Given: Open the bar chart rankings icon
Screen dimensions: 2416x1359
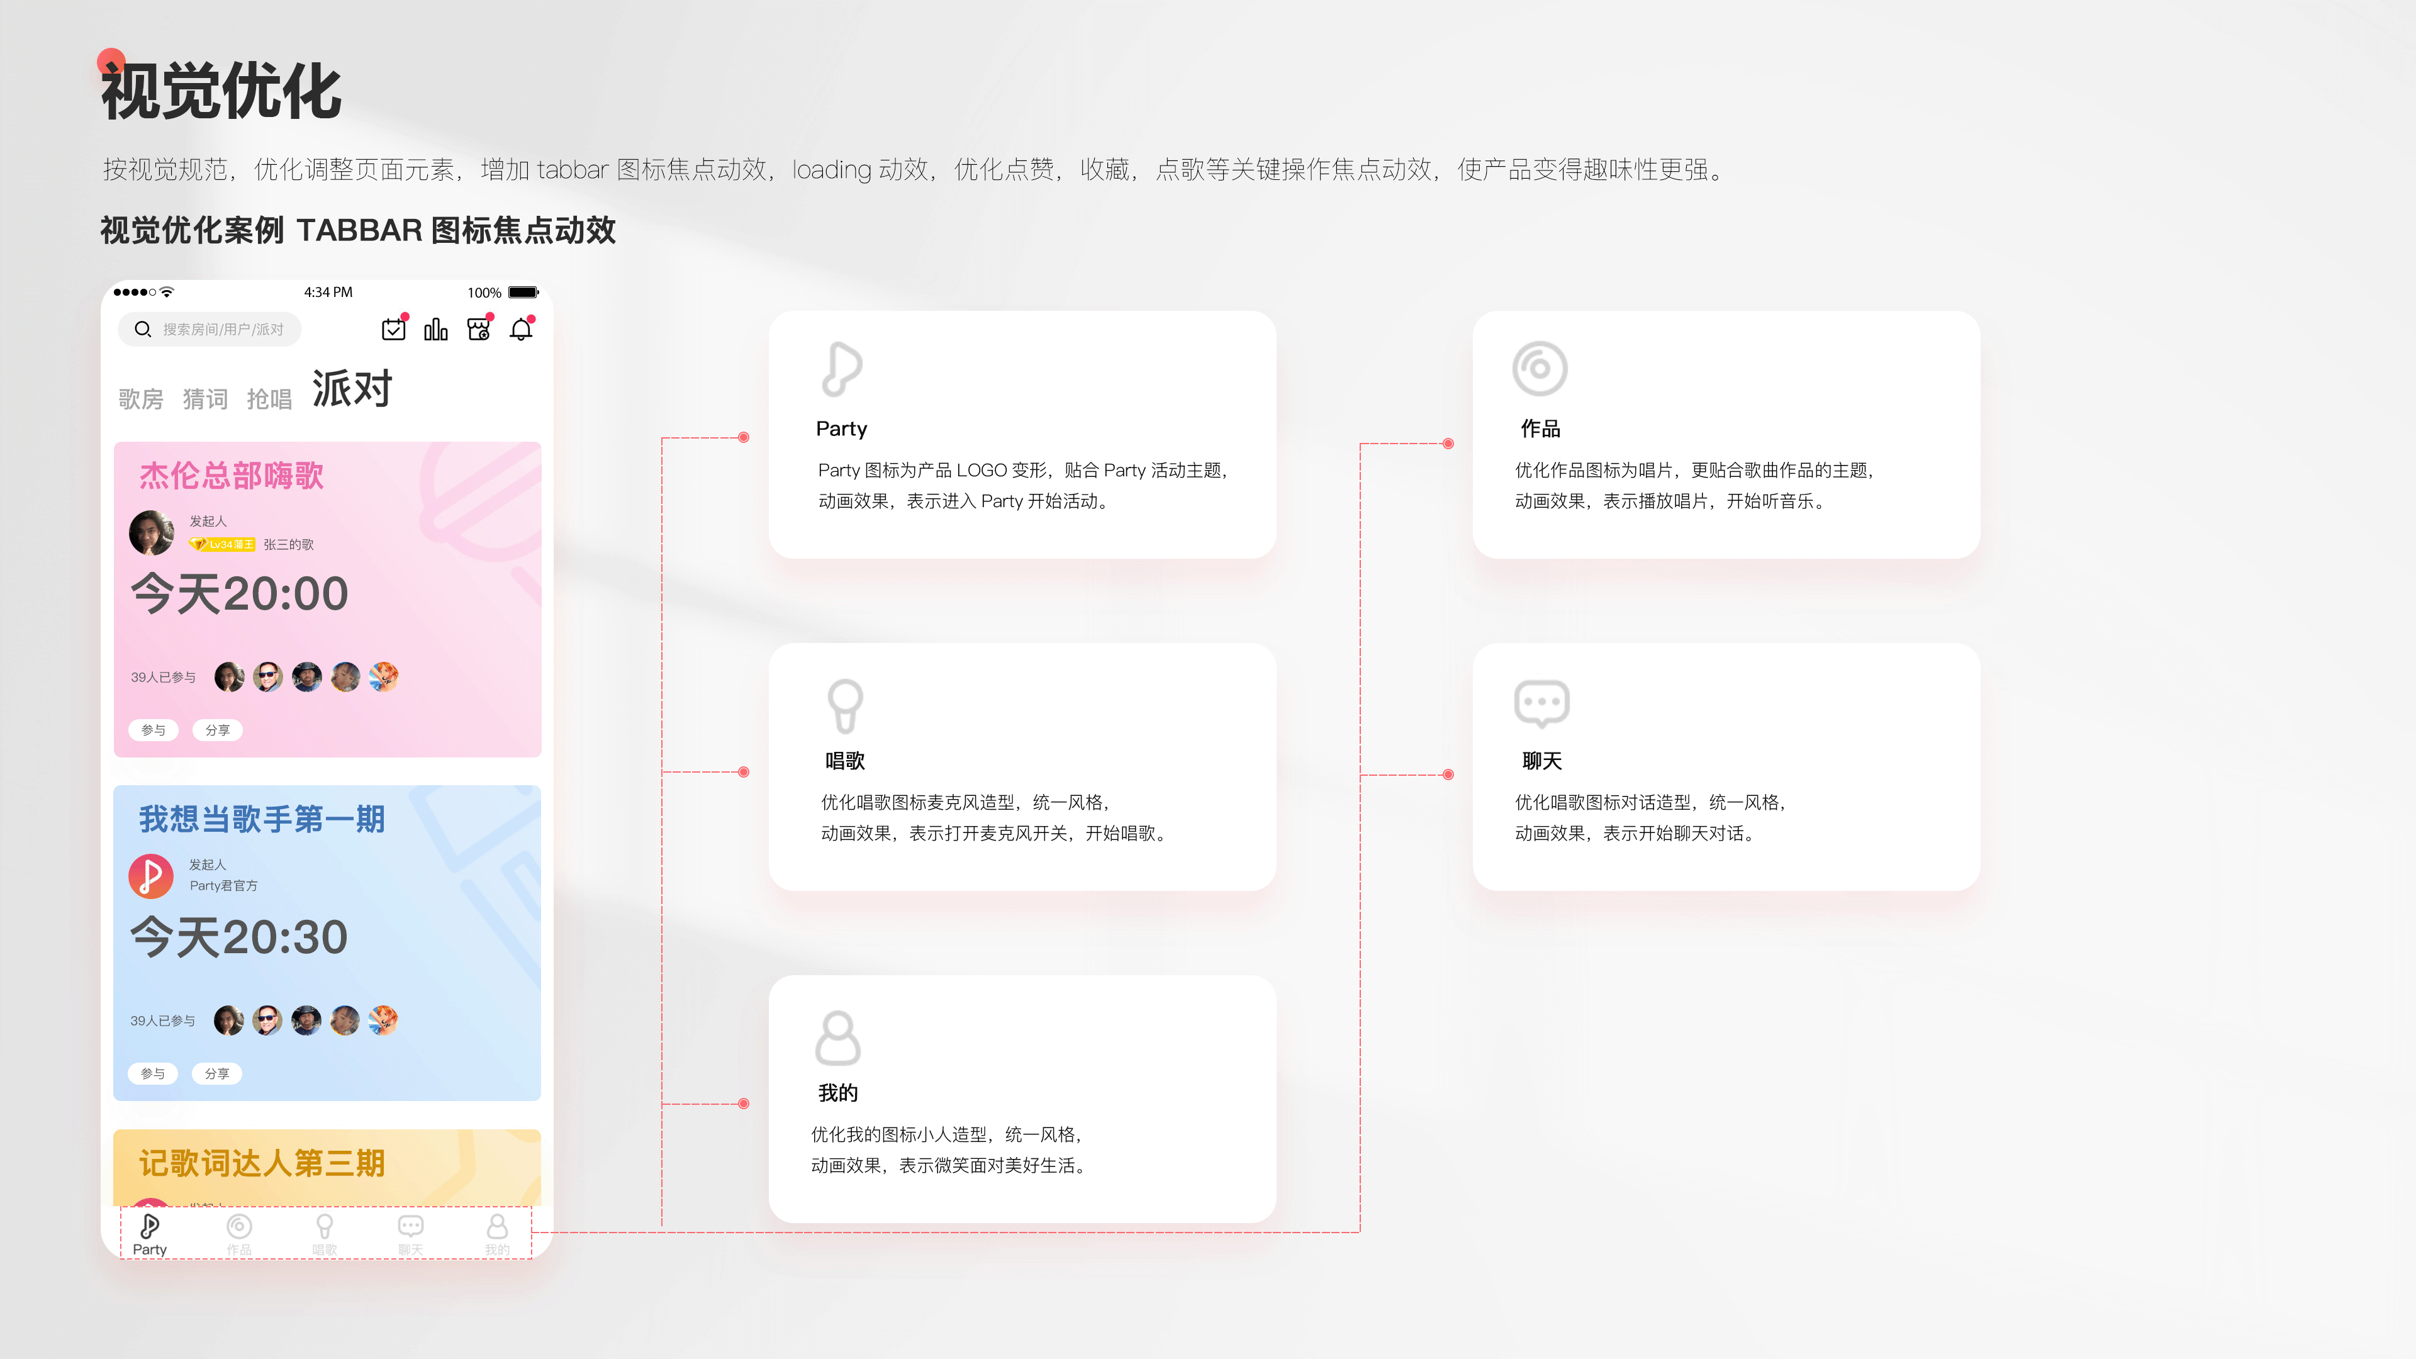Looking at the screenshot, I should (x=436, y=329).
